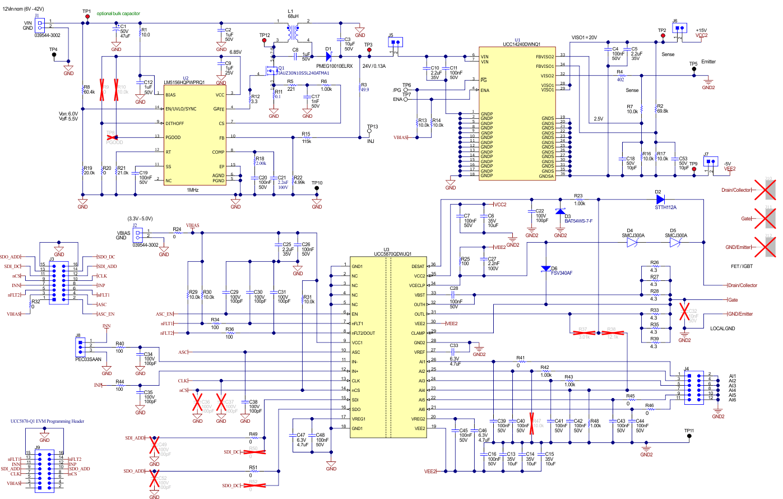
Task: Select the "FSV340AF" part number text
Action: click(x=562, y=273)
